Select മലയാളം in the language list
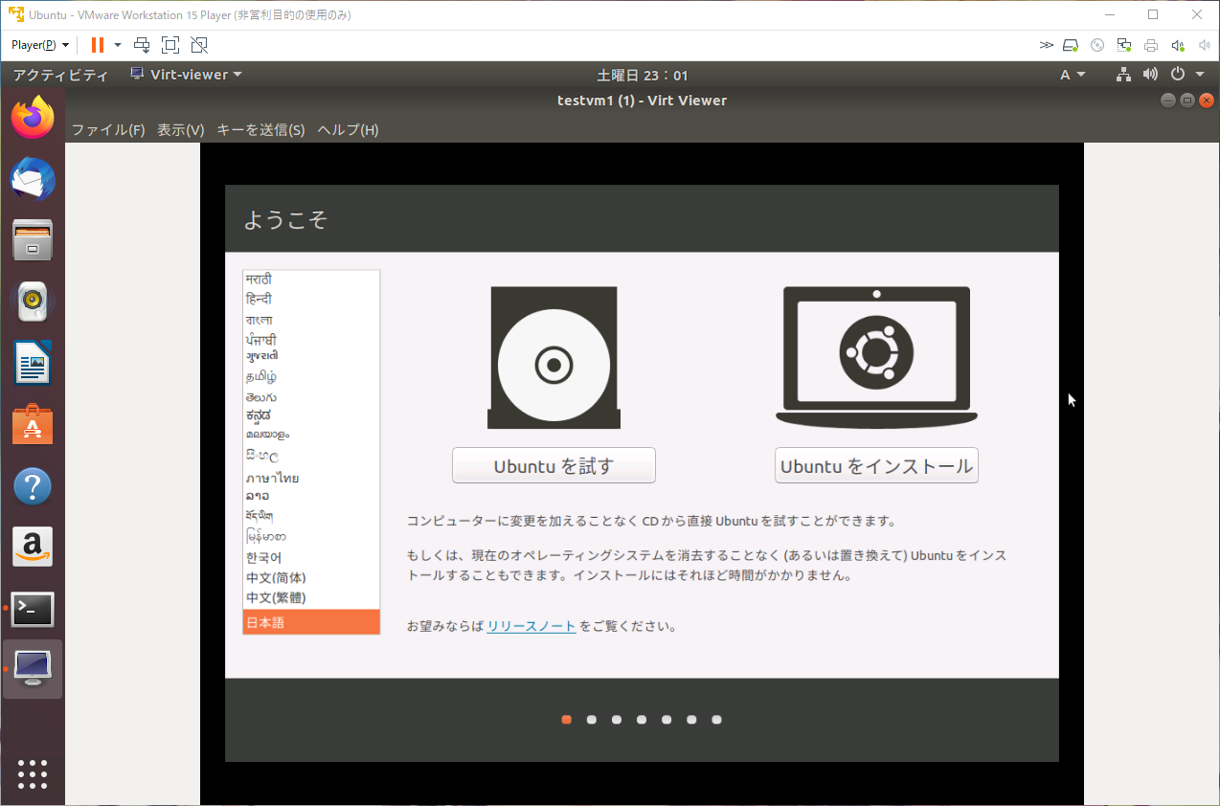The width and height of the screenshot is (1220, 806). pos(311,435)
